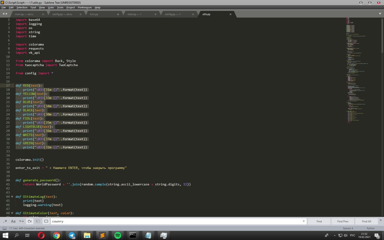
Task: Open the Help menu
Action: pos(97,7)
